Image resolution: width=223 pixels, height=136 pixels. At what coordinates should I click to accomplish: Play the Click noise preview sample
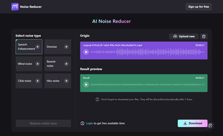click(37, 81)
